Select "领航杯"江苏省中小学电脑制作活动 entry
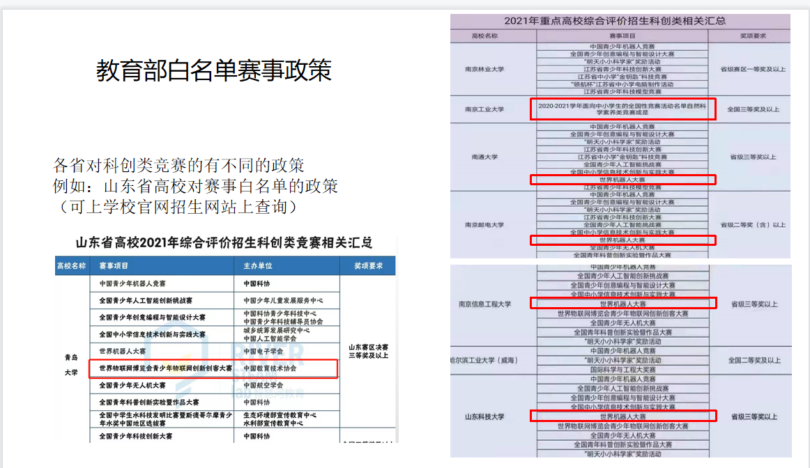This screenshot has width=810, height=468. (x=622, y=84)
